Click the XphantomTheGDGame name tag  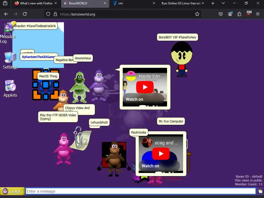(38, 57)
